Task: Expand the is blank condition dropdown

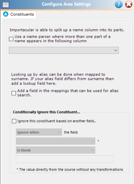Action: 55,150
